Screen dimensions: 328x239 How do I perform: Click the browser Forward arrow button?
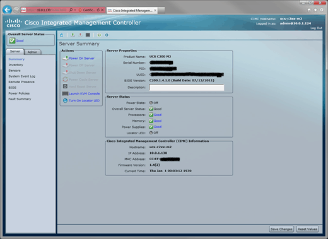pyautogui.click(x=16, y=10)
